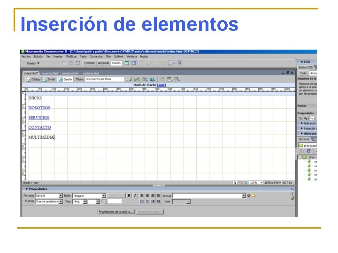Switch to the contacto.html document tab
The width and height of the screenshot is (338, 253).
pyautogui.click(x=91, y=74)
